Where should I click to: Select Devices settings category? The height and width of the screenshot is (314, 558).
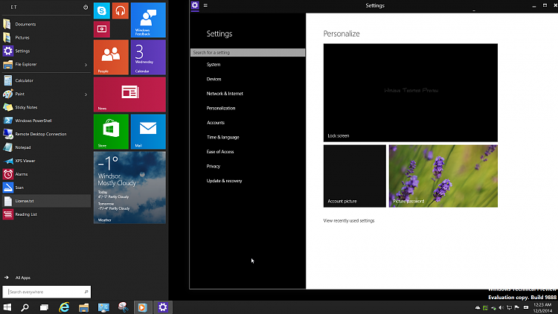pos(214,79)
